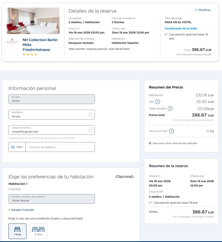The image size is (222, 242).
Task: Show Tasas locales help tooltip icon
Action: pyautogui.click(x=170, y=109)
